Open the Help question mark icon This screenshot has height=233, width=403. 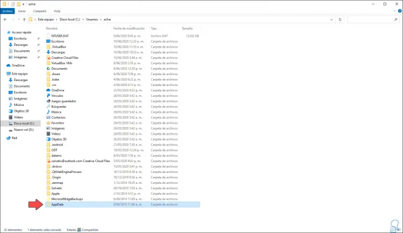coord(400,11)
